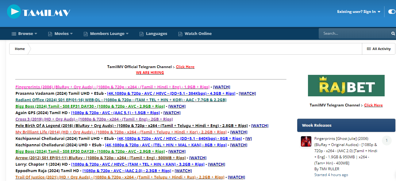Click the search magnifier icon
This screenshot has width=396, height=181.
click(x=393, y=33)
